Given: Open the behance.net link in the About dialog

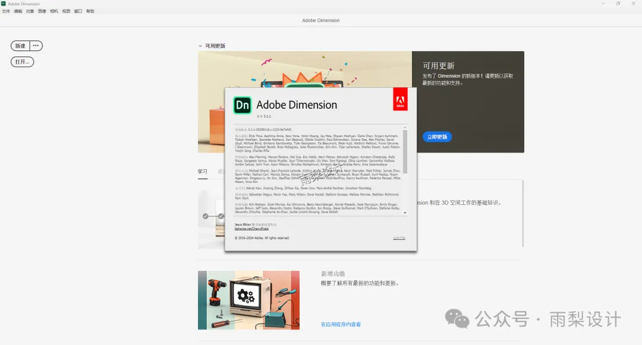Looking at the screenshot, I should click(251, 229).
